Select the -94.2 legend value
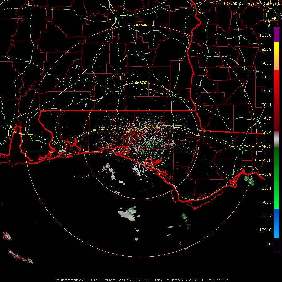Screen dimensions: 282x282 point(265,216)
